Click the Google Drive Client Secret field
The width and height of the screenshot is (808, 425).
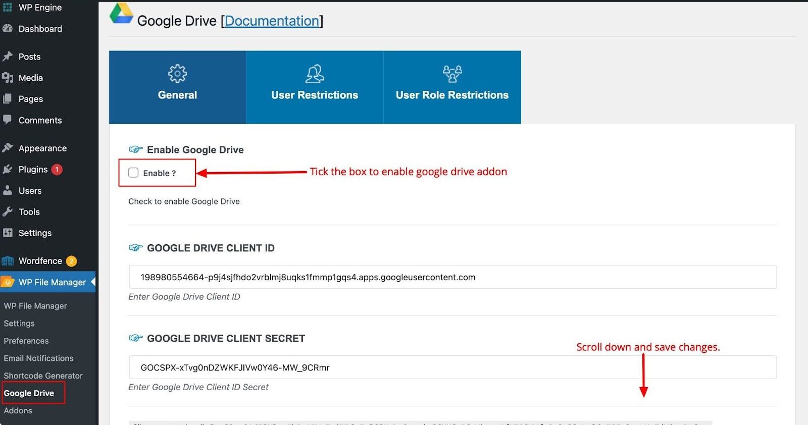452,367
